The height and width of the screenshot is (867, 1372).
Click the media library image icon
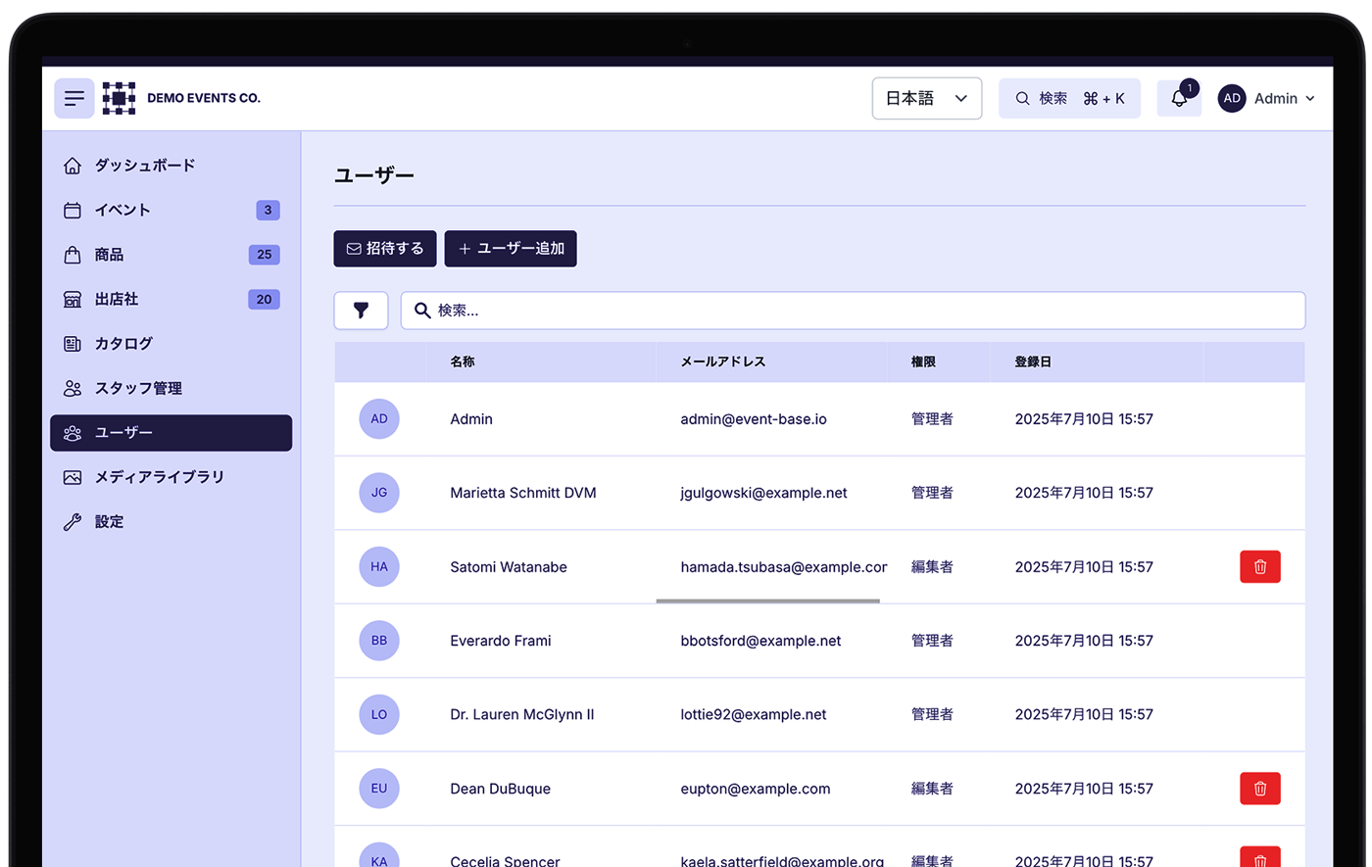coord(73,478)
